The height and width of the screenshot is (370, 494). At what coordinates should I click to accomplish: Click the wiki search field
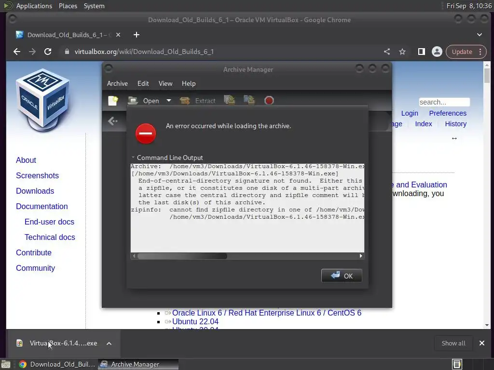[444, 102]
